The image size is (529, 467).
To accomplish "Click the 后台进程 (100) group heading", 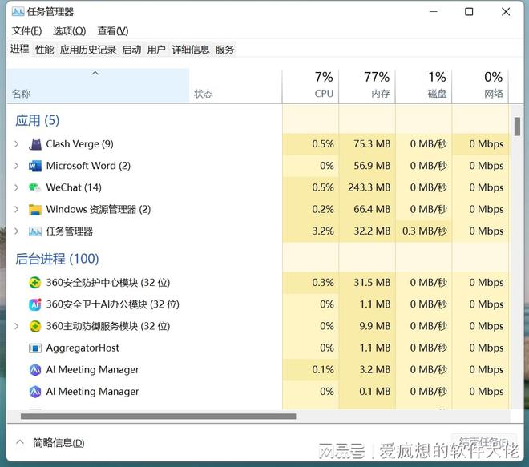I will point(57,259).
